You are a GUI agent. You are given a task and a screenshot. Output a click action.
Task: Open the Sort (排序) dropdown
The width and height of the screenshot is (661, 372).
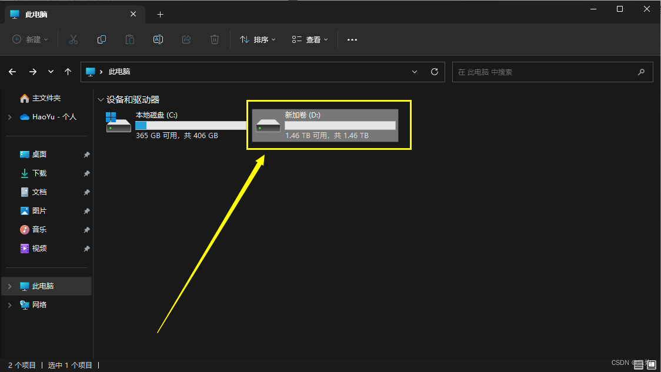[x=258, y=39]
